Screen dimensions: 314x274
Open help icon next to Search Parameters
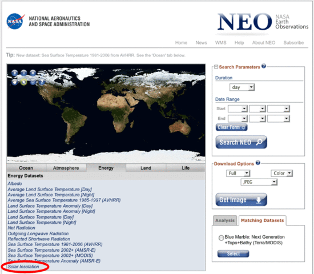264,66
